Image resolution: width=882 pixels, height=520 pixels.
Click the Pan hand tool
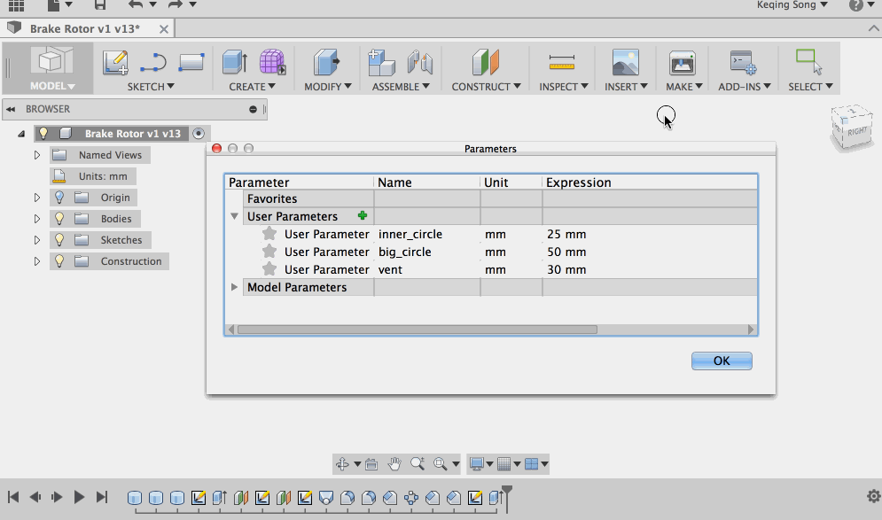coord(394,463)
